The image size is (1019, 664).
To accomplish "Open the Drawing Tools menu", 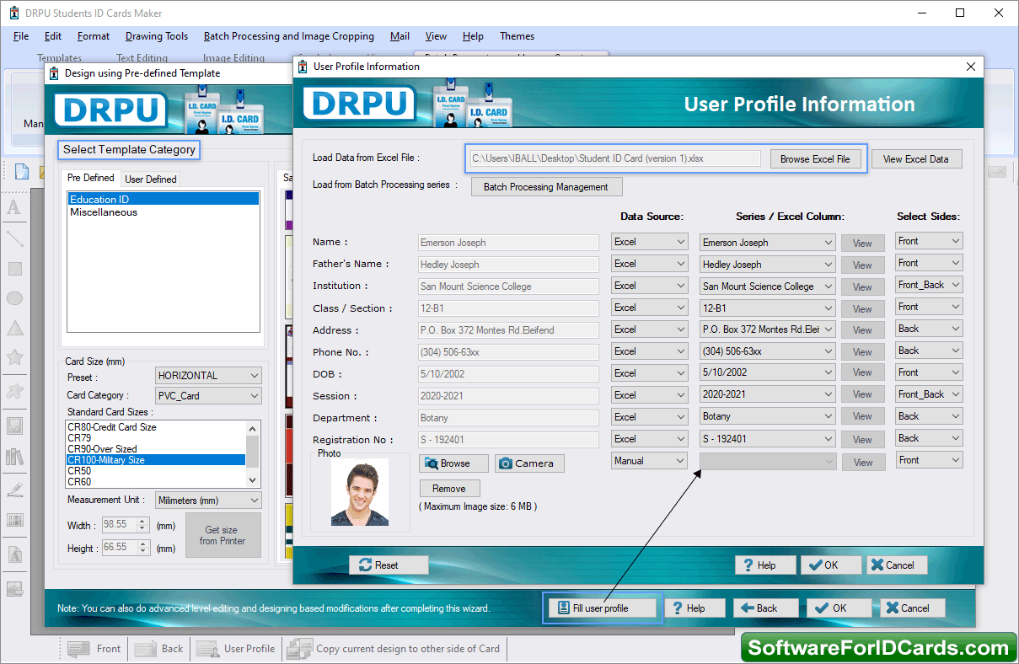I will (157, 36).
